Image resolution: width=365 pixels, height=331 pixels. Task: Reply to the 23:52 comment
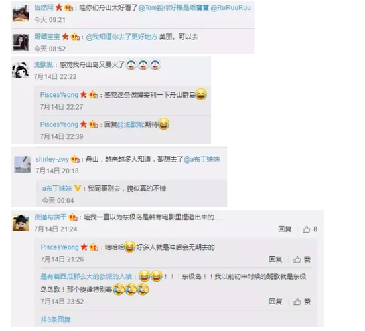click(x=275, y=302)
